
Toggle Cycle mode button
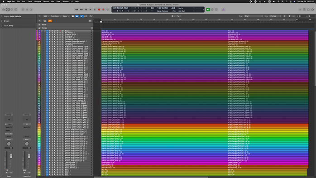click(x=108, y=10)
